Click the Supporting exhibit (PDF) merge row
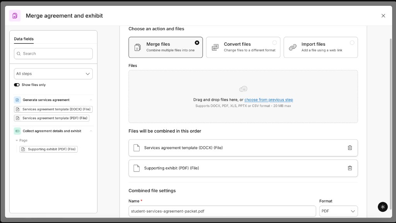 point(243,168)
